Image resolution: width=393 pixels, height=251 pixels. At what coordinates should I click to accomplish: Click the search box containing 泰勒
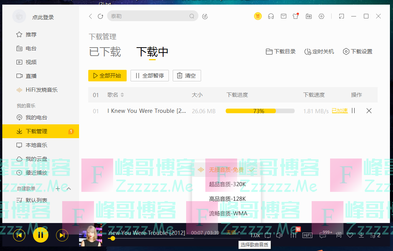point(150,16)
